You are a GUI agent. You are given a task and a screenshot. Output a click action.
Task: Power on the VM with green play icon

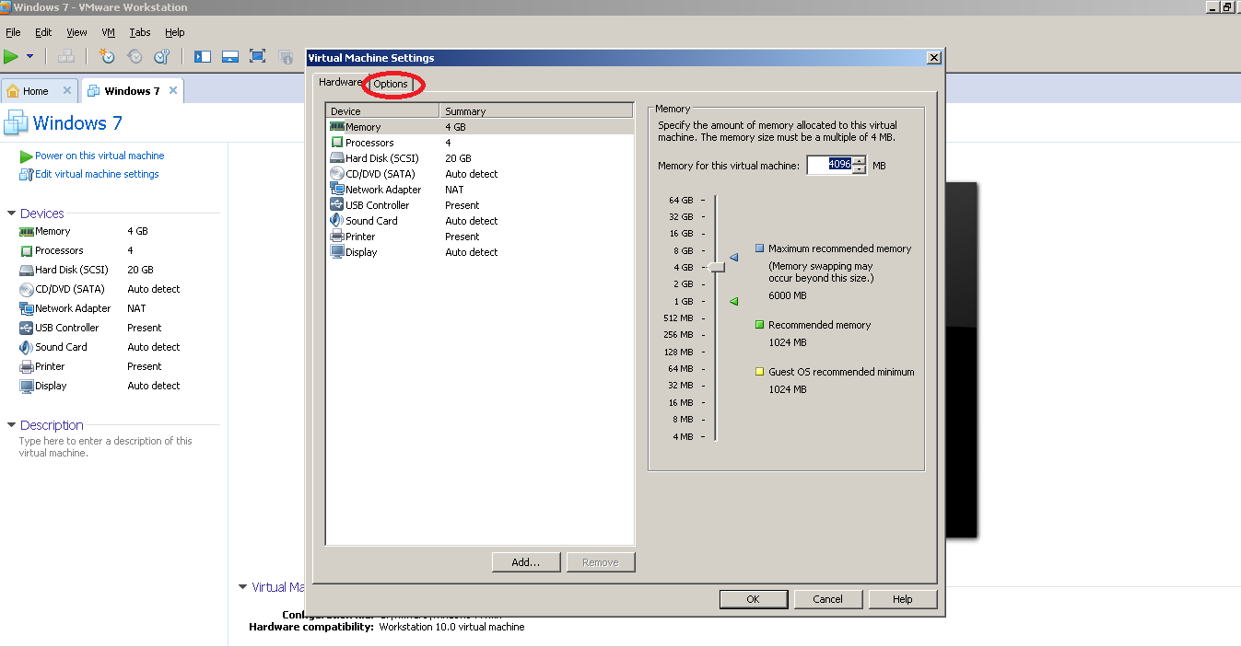11,56
